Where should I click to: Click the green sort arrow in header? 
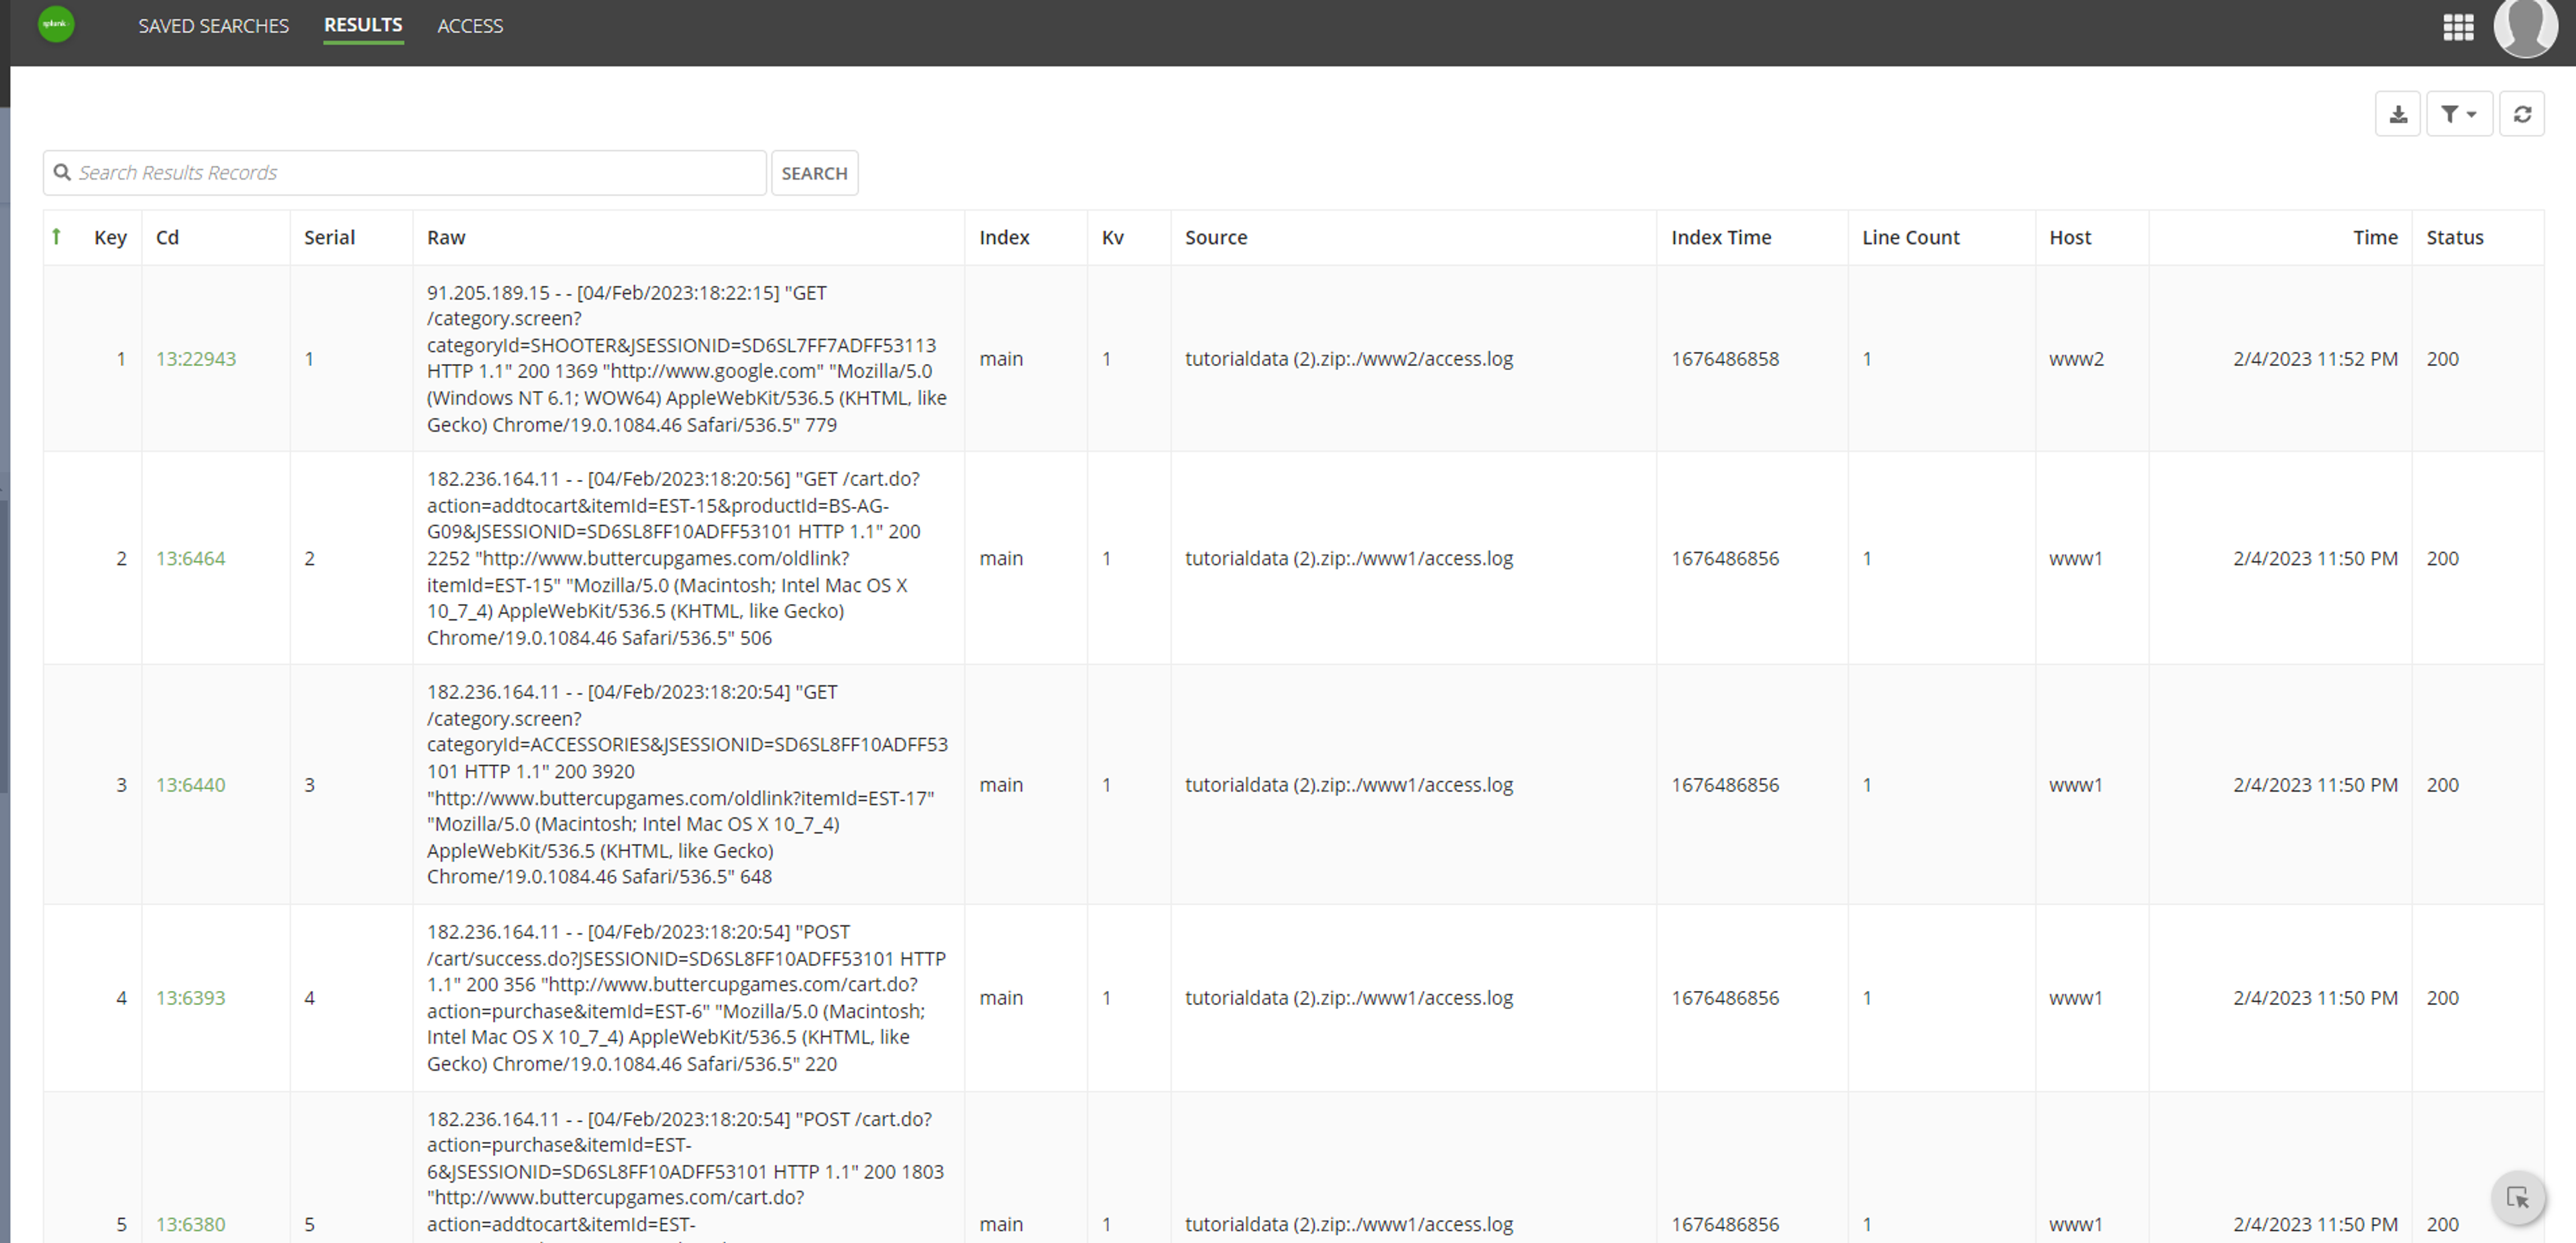pyautogui.click(x=57, y=237)
